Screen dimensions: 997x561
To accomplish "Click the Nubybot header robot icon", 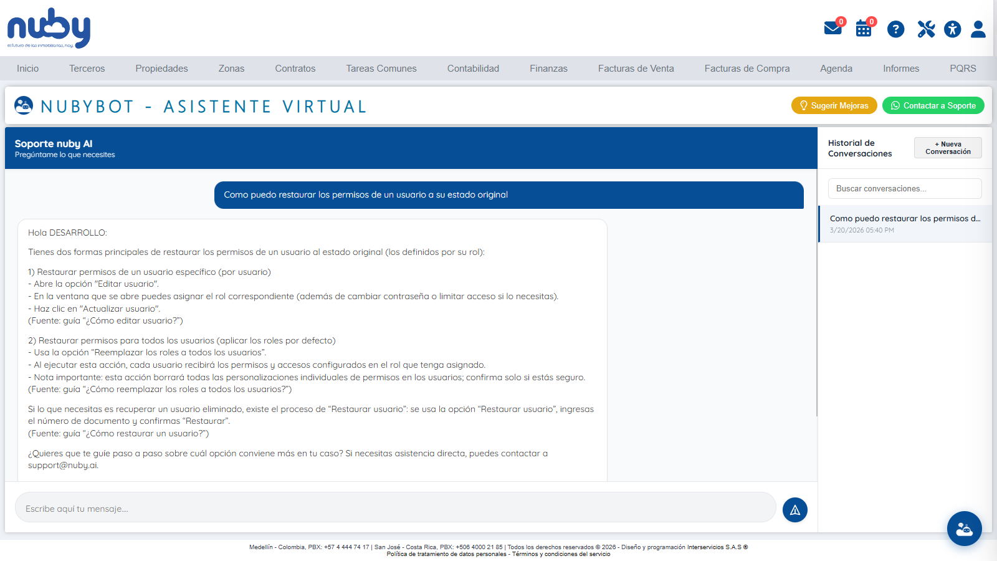I will 24,105.
